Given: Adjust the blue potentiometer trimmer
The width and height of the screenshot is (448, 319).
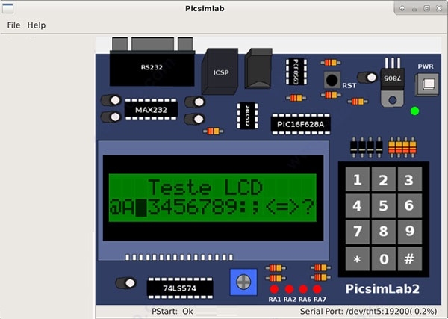Looking at the screenshot, I should [243, 282].
